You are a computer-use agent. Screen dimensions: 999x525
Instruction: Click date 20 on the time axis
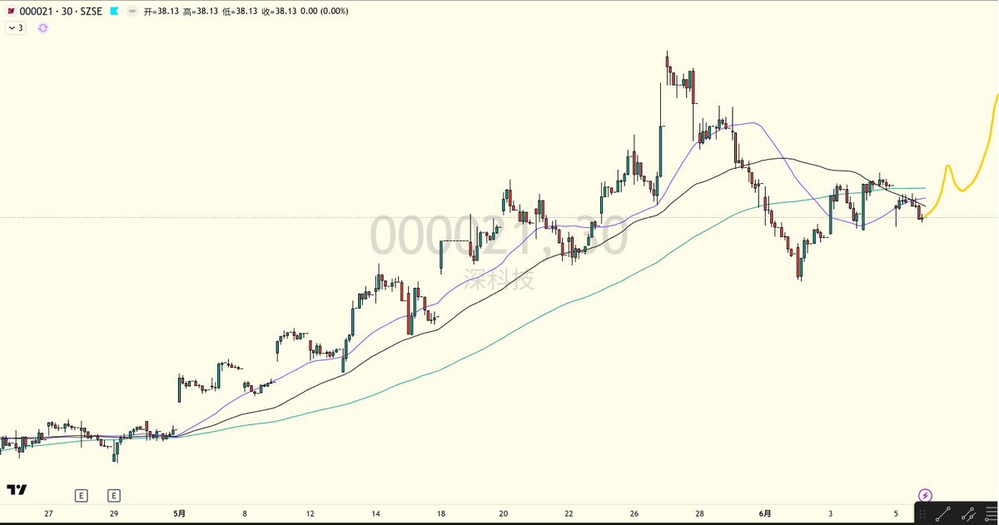tap(504, 514)
